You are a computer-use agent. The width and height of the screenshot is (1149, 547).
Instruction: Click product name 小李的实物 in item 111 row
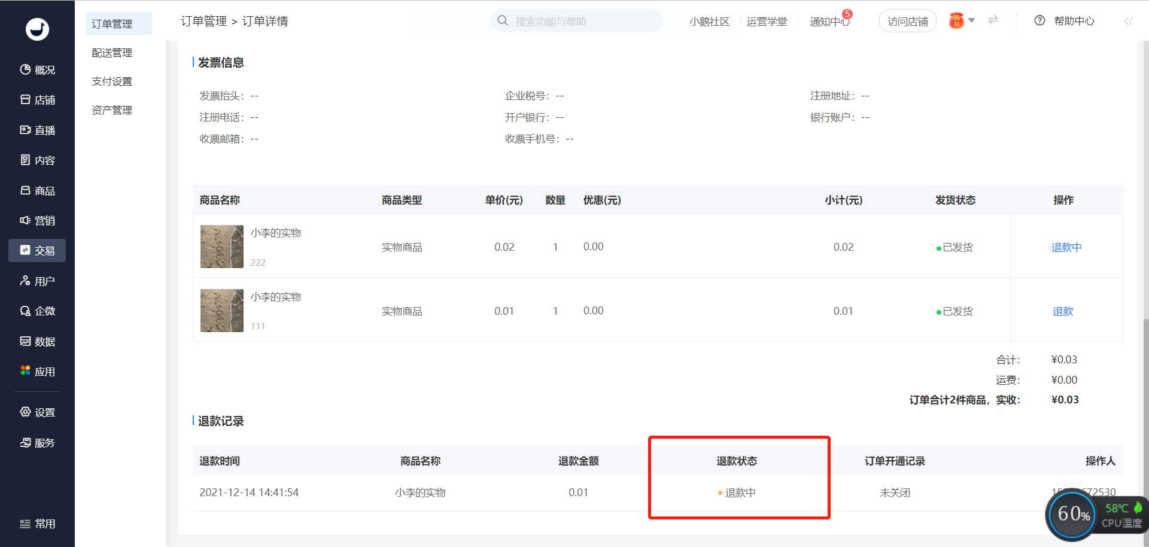pyautogui.click(x=275, y=297)
